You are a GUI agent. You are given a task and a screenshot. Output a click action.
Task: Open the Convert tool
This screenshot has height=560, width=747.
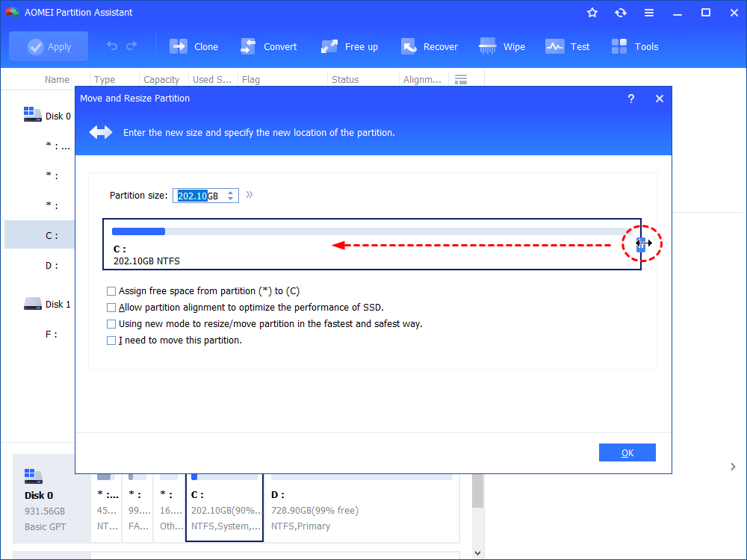[x=269, y=46]
